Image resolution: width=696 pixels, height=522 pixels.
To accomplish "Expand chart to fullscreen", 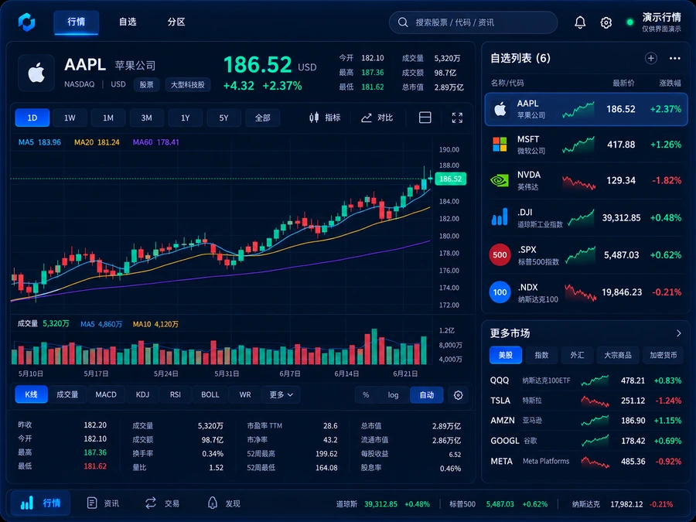I will coord(457,118).
